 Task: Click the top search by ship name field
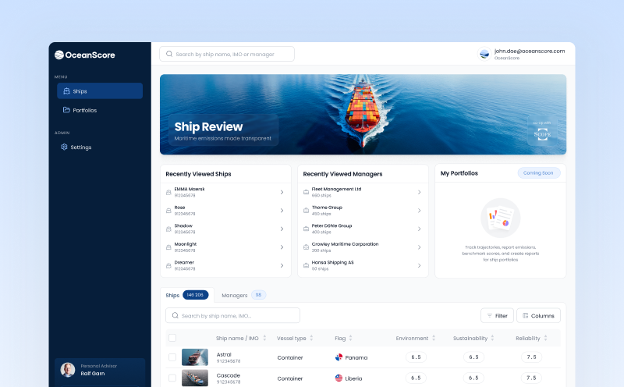tap(227, 54)
